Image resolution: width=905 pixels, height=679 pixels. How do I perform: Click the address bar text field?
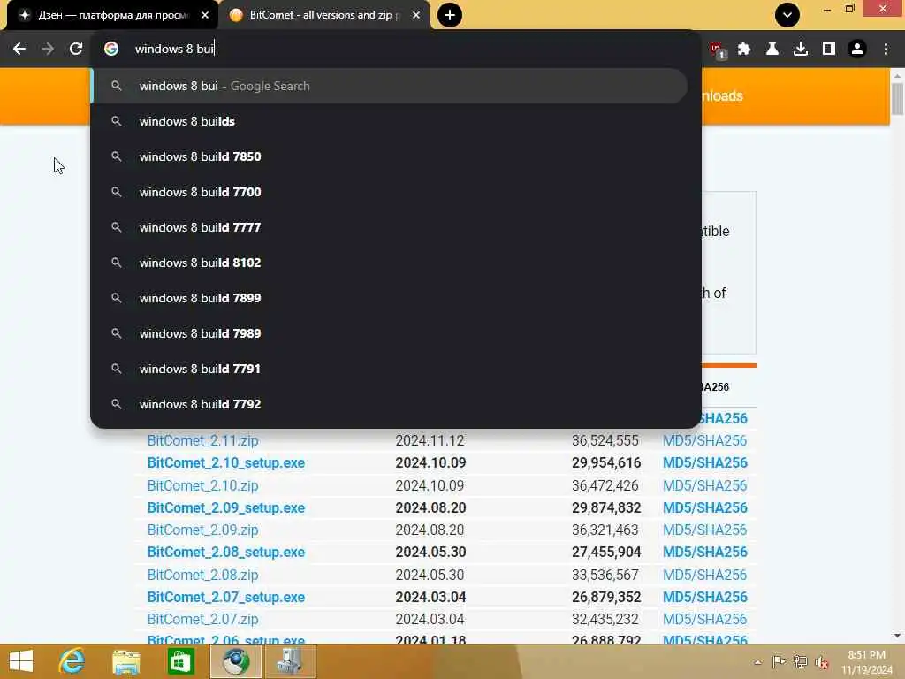[x=404, y=50]
